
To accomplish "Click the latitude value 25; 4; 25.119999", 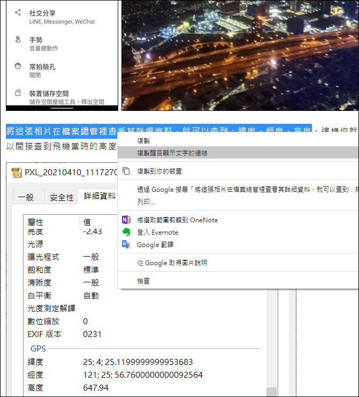I will tap(138, 362).
